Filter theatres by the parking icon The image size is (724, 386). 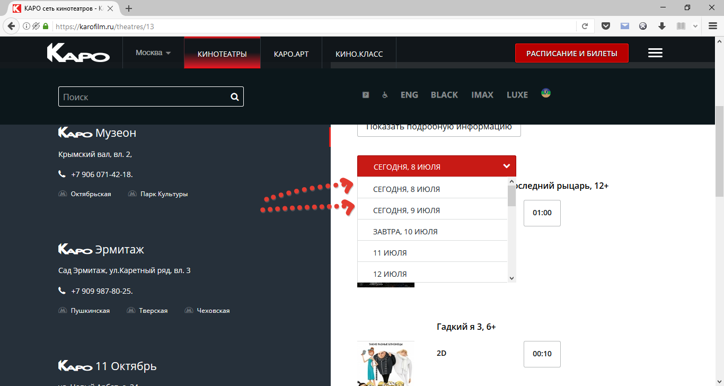click(x=366, y=95)
